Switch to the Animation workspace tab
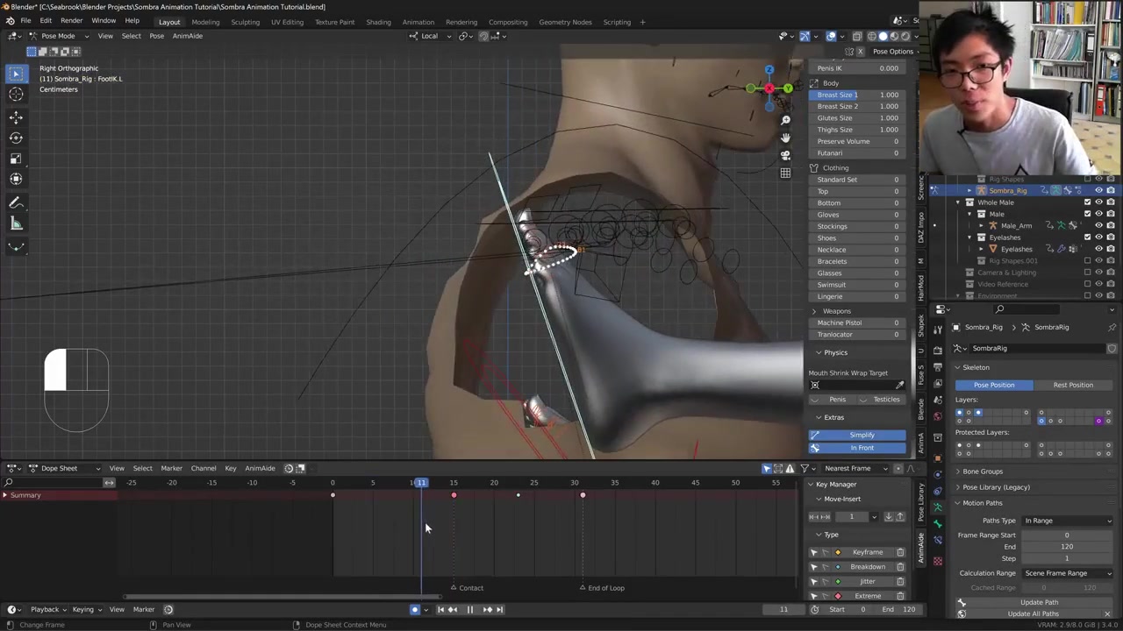The height and width of the screenshot is (631, 1123). [x=418, y=22]
